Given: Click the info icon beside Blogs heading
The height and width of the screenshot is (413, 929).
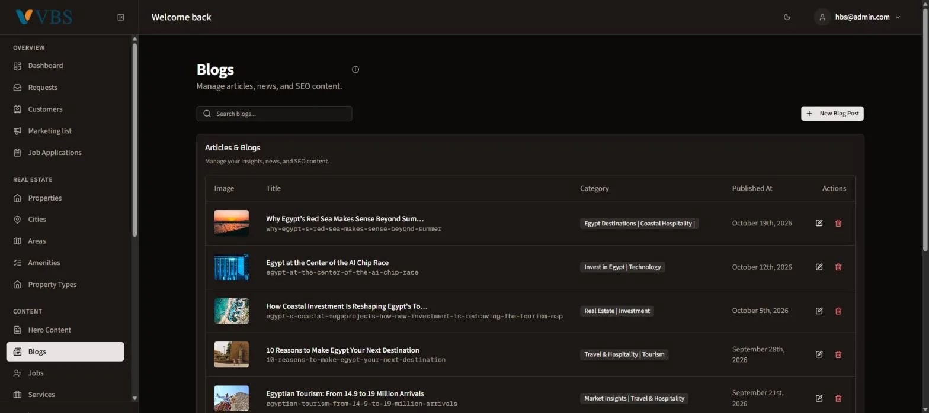Looking at the screenshot, I should point(355,69).
